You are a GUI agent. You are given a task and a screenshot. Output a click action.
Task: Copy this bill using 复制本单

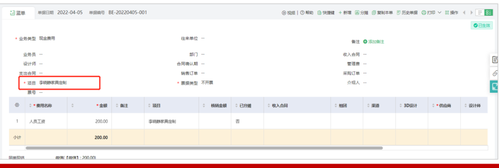pyautogui.click(x=382, y=13)
